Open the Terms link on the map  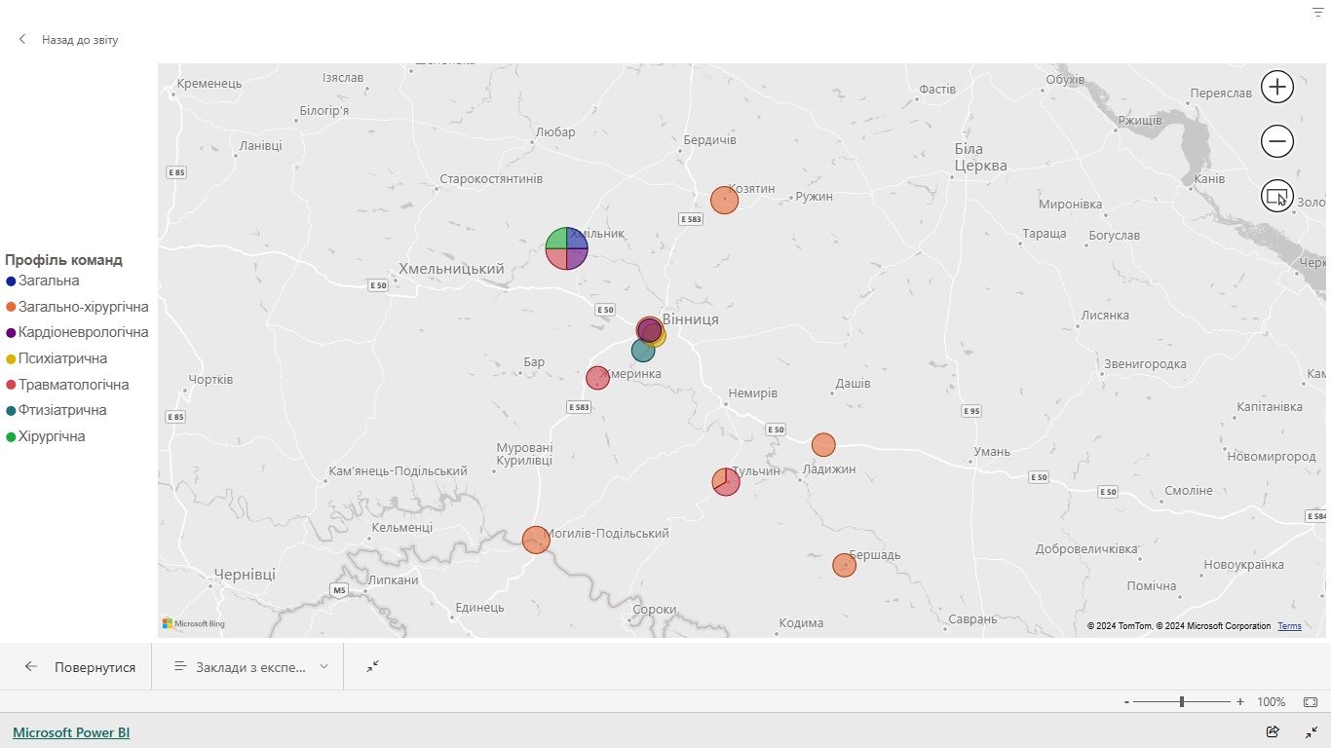point(1289,626)
